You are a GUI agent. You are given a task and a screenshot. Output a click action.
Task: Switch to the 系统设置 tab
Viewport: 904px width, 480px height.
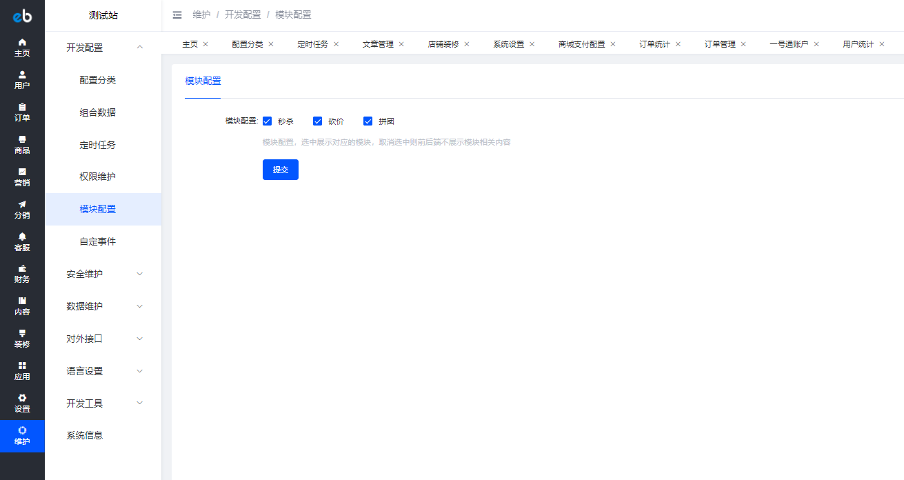(x=508, y=44)
